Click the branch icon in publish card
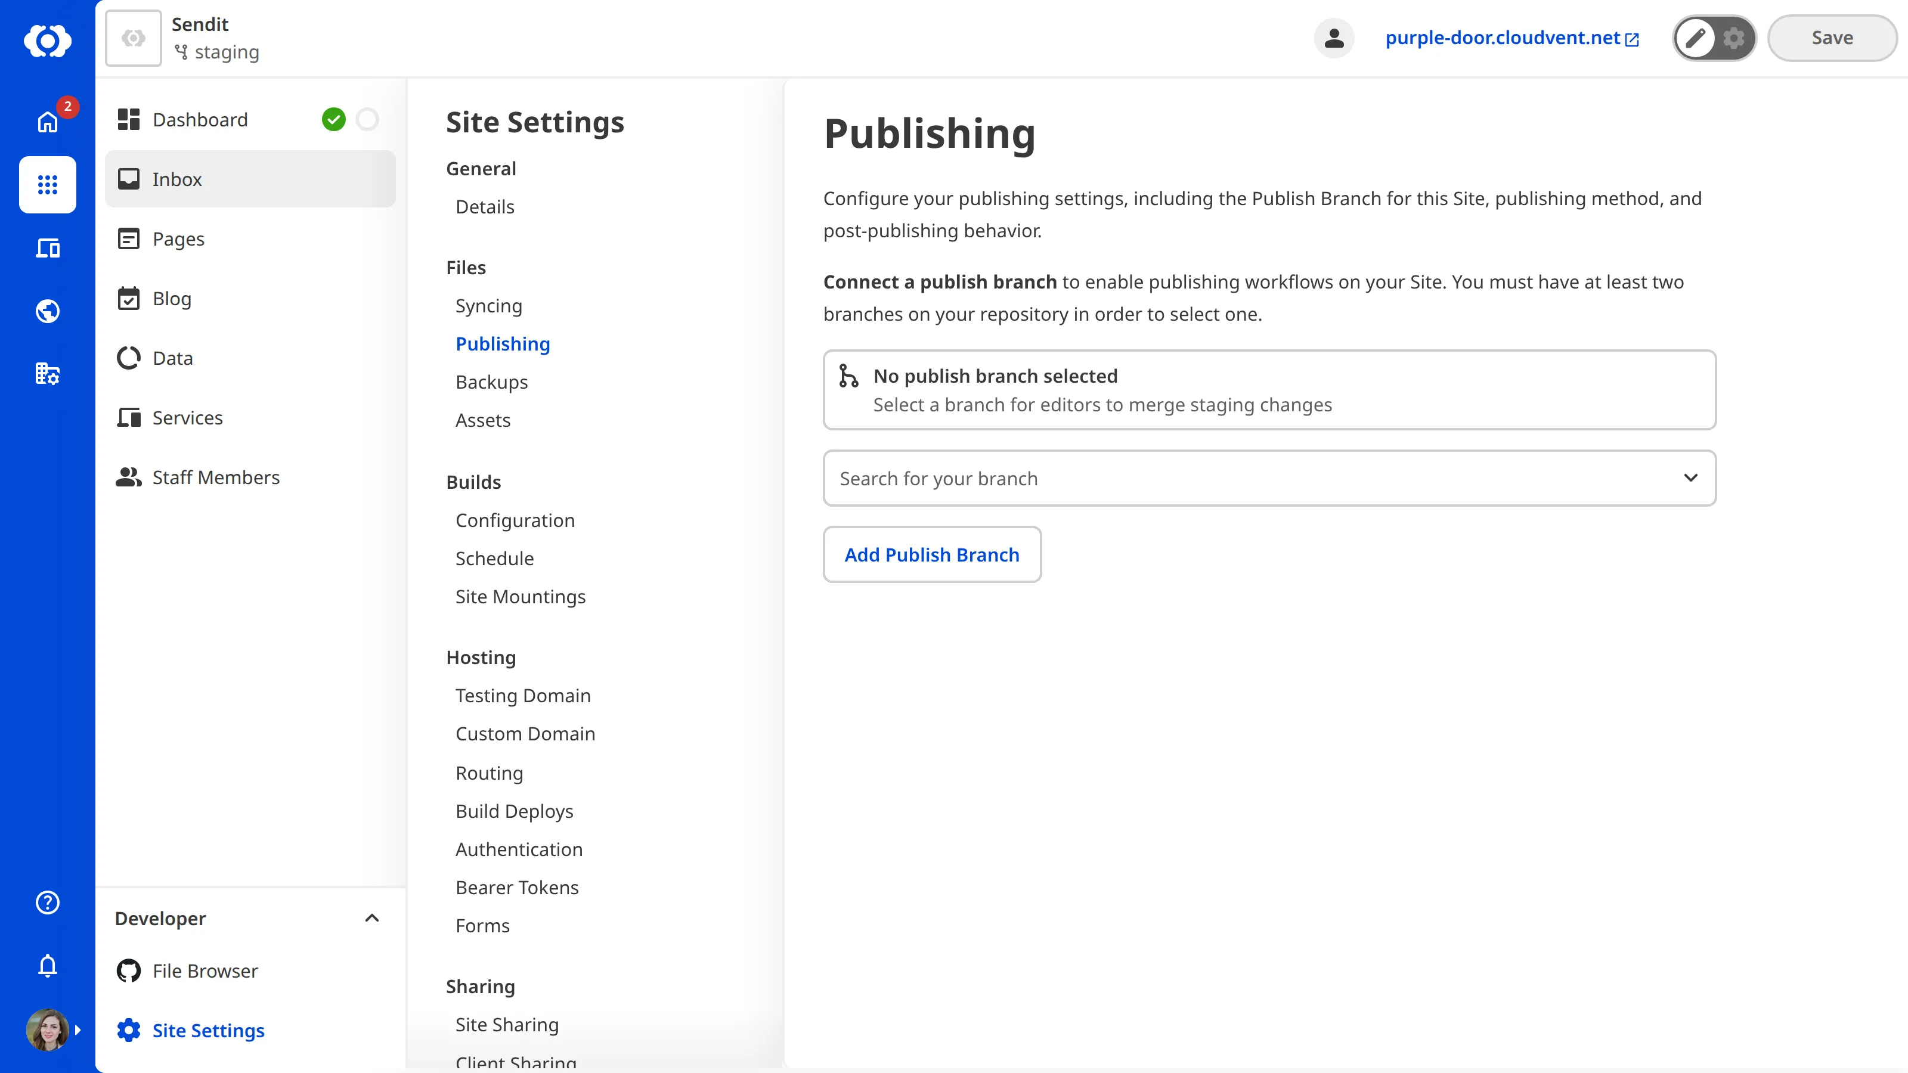Viewport: 1908px width, 1073px height. pos(848,376)
